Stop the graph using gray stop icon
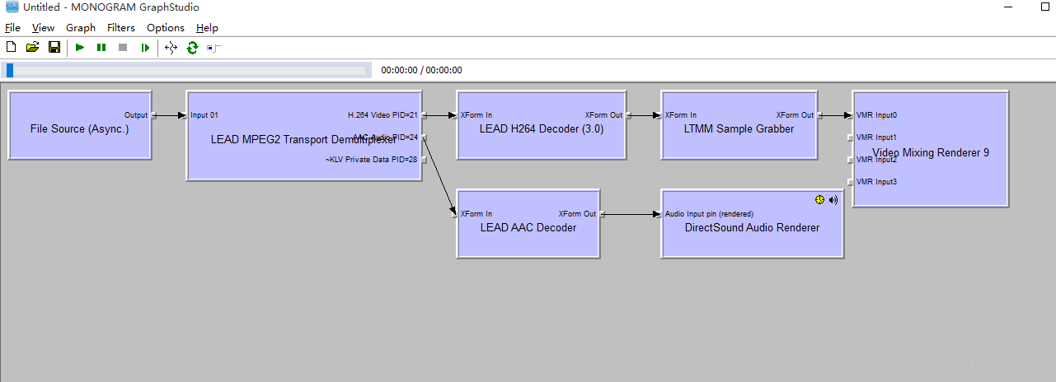The height and width of the screenshot is (382, 1056). (123, 48)
